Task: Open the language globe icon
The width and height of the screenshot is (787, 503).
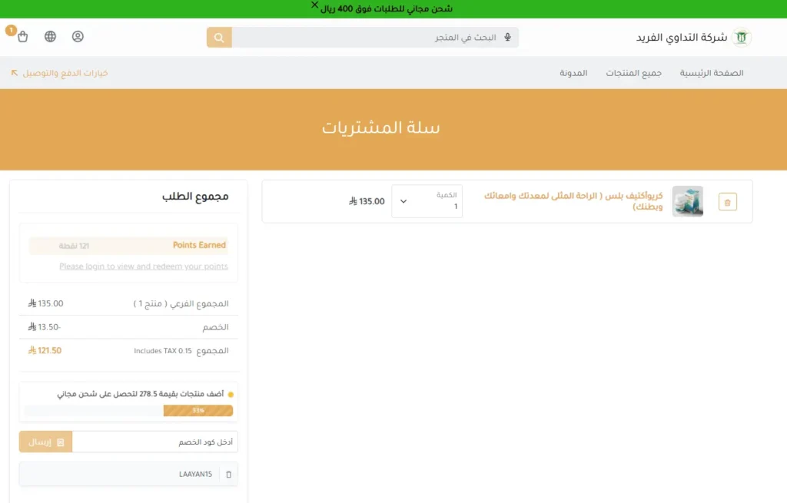Action: click(x=50, y=37)
